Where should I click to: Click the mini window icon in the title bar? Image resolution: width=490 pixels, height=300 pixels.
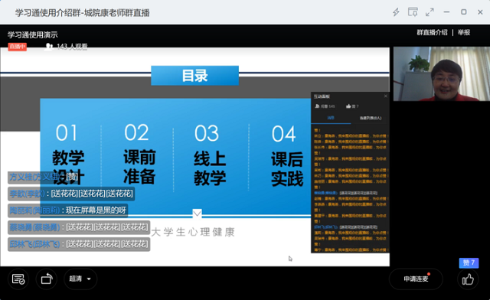pos(413,12)
